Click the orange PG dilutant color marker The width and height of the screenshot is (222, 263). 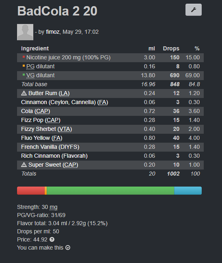tap(24, 66)
